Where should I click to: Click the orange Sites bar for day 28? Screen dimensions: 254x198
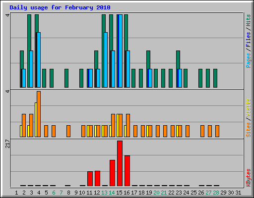(217, 131)
